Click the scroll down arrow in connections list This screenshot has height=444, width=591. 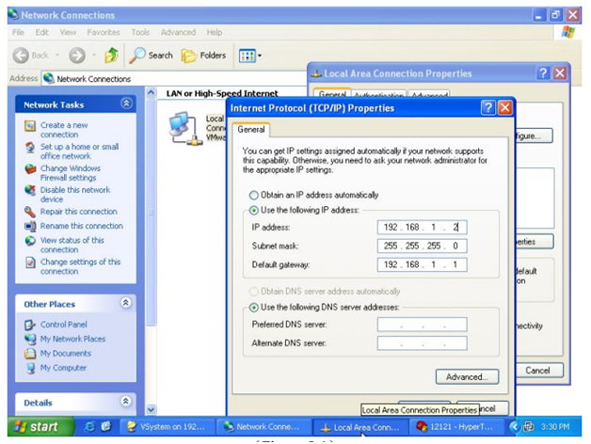(x=151, y=409)
